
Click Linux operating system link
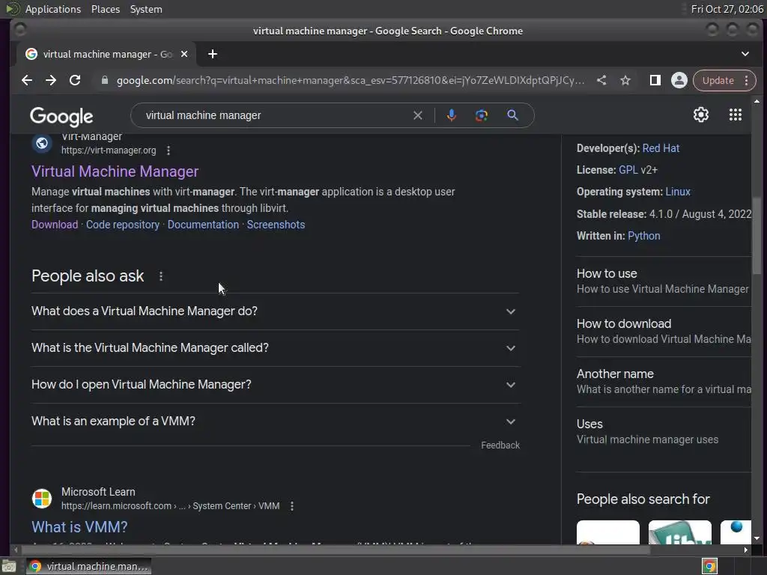coord(678,192)
